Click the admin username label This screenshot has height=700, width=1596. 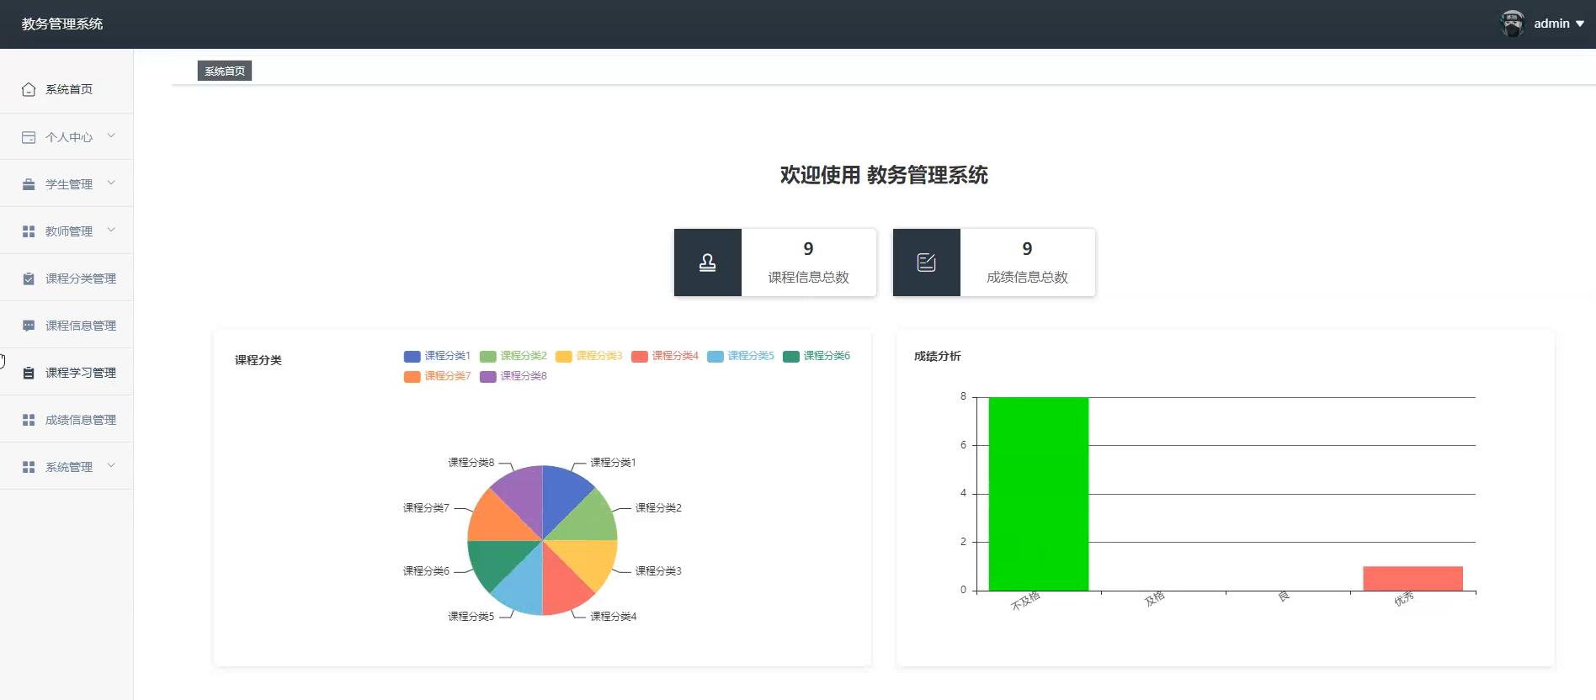[1551, 24]
